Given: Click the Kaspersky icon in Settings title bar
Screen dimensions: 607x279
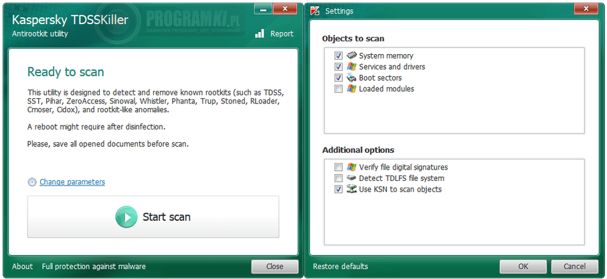Looking at the screenshot, I should pos(315,11).
